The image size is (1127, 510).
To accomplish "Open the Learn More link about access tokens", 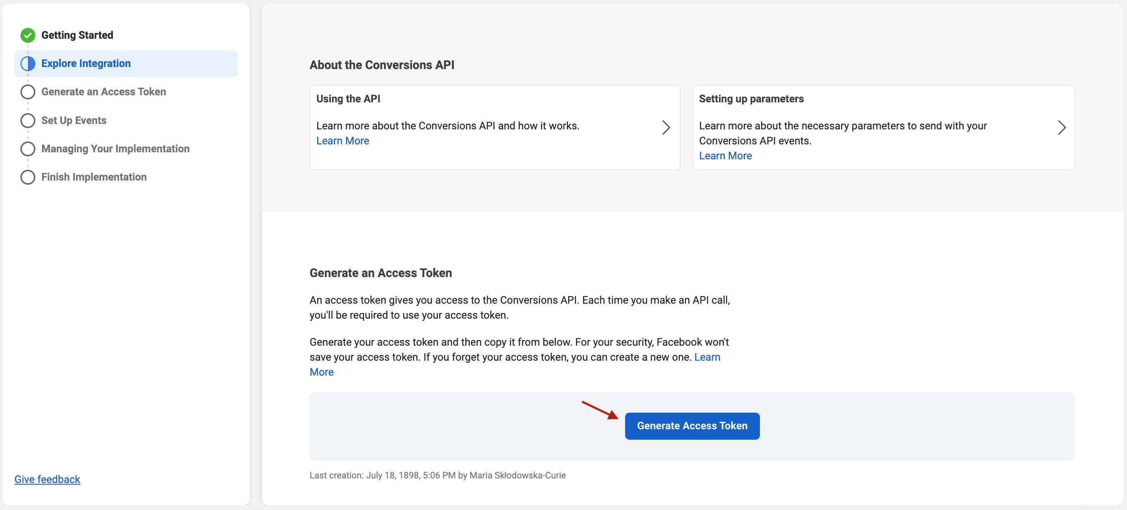I will [707, 357].
